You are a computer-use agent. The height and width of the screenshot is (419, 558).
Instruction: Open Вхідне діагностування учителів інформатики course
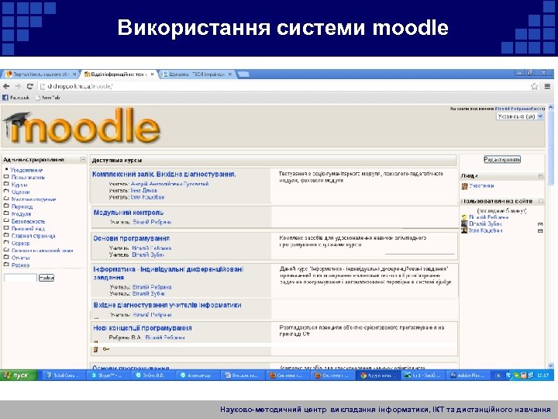pyautogui.click(x=167, y=305)
